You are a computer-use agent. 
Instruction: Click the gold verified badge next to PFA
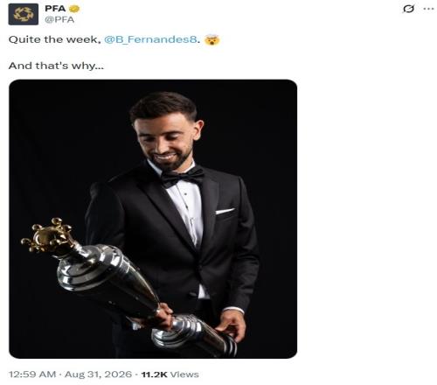pyautogui.click(x=74, y=9)
